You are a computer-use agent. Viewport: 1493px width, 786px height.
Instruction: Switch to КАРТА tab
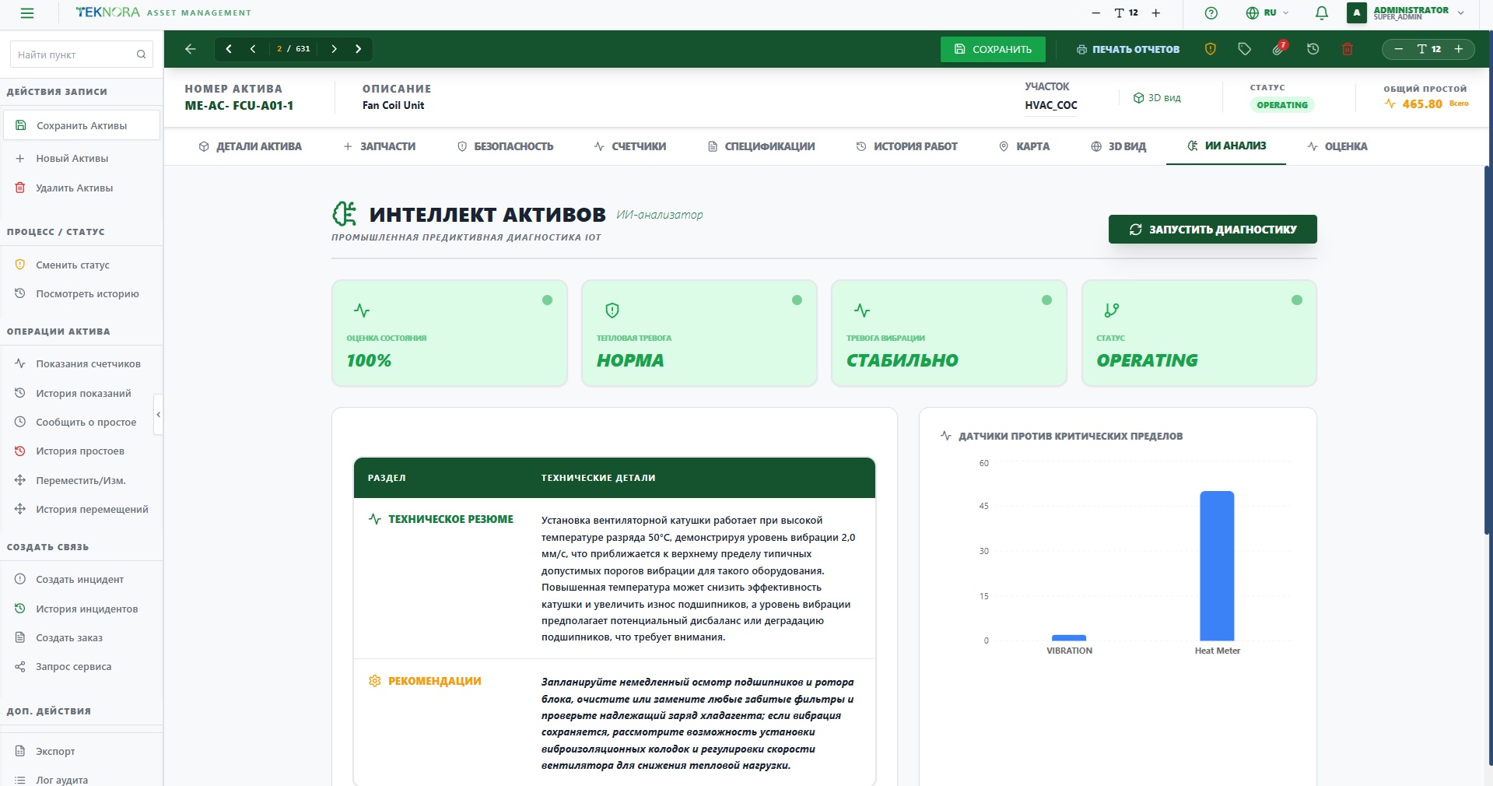[1024, 146]
